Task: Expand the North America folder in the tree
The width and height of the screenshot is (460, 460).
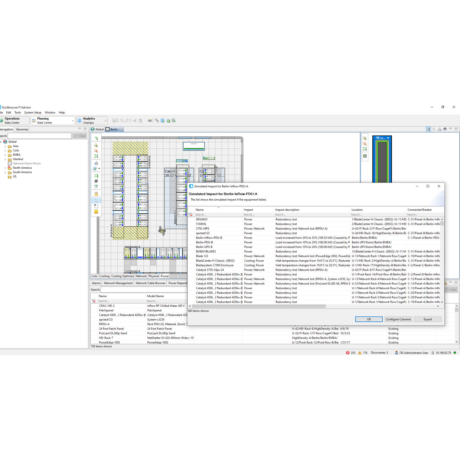Action: tap(5, 168)
